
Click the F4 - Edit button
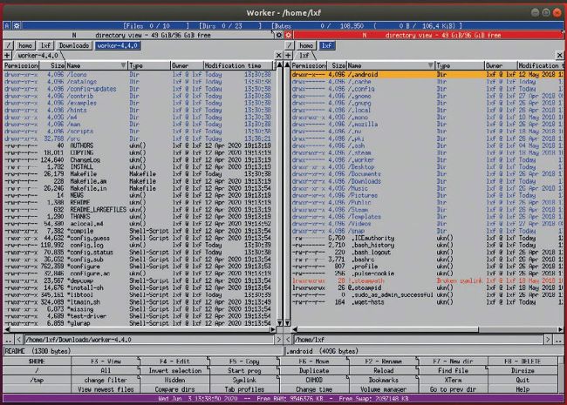[175, 361]
